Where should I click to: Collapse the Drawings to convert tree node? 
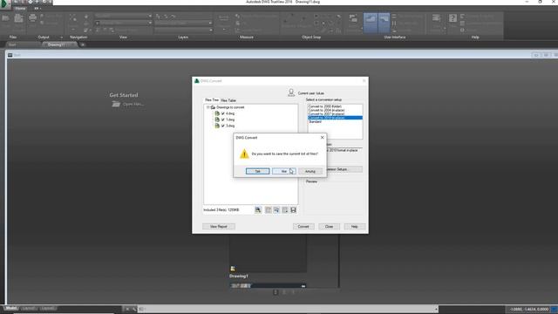coord(208,107)
